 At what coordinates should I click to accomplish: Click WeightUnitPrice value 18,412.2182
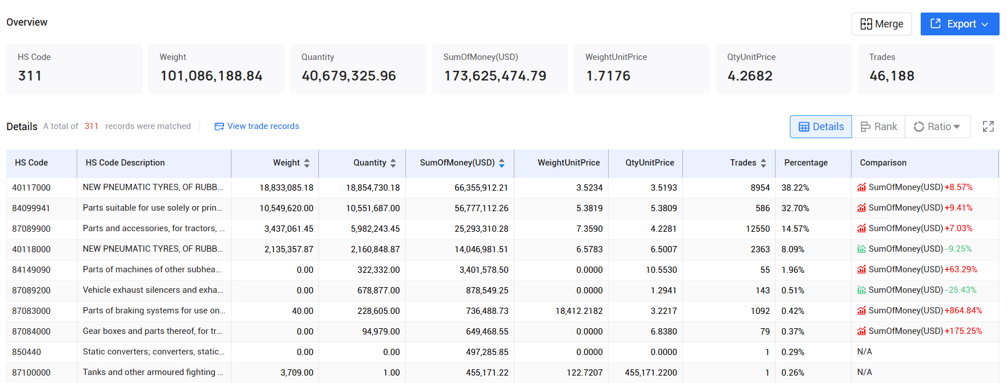point(579,311)
